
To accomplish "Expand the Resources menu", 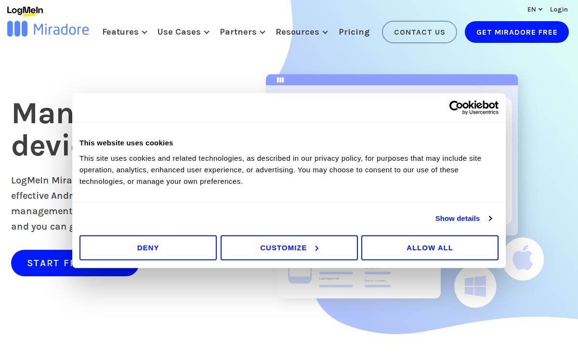I will (302, 32).
